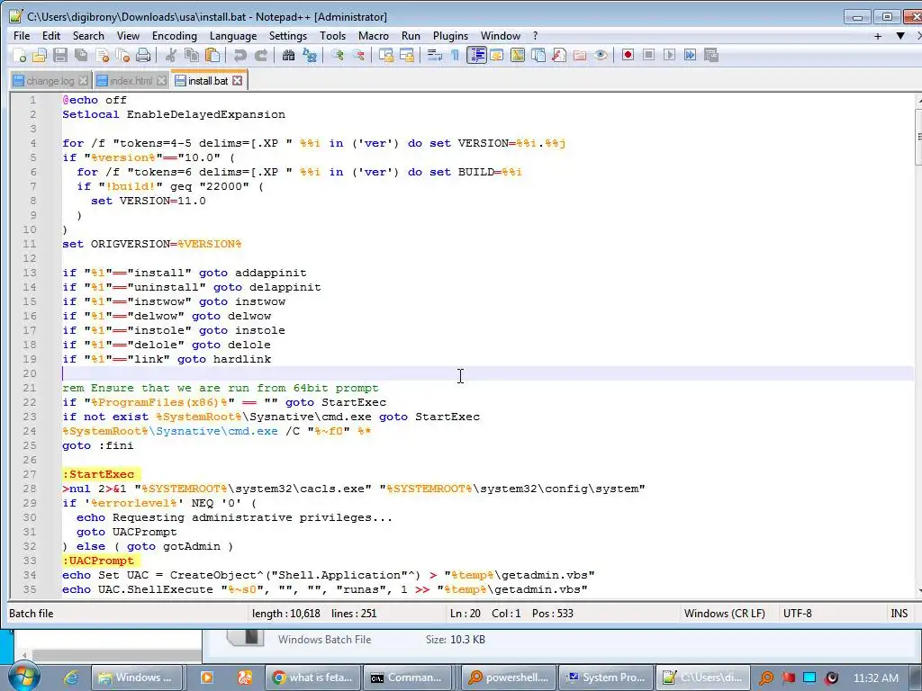Switch to the Chrome 'what is feta' taskbar button
922x691 pixels.
pos(313,678)
